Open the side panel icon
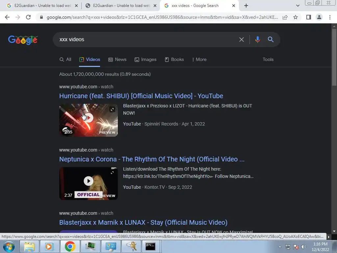This screenshot has width=337, height=253. click(309, 17)
